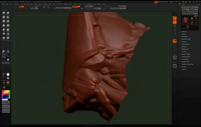
Task: Expand the Geometry subpalette
Action: (185, 36)
